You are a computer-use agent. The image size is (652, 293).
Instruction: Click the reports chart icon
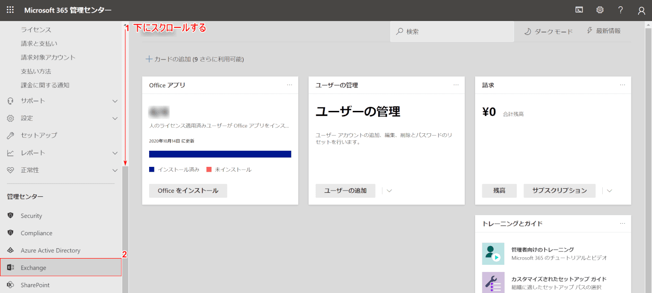pyautogui.click(x=11, y=153)
